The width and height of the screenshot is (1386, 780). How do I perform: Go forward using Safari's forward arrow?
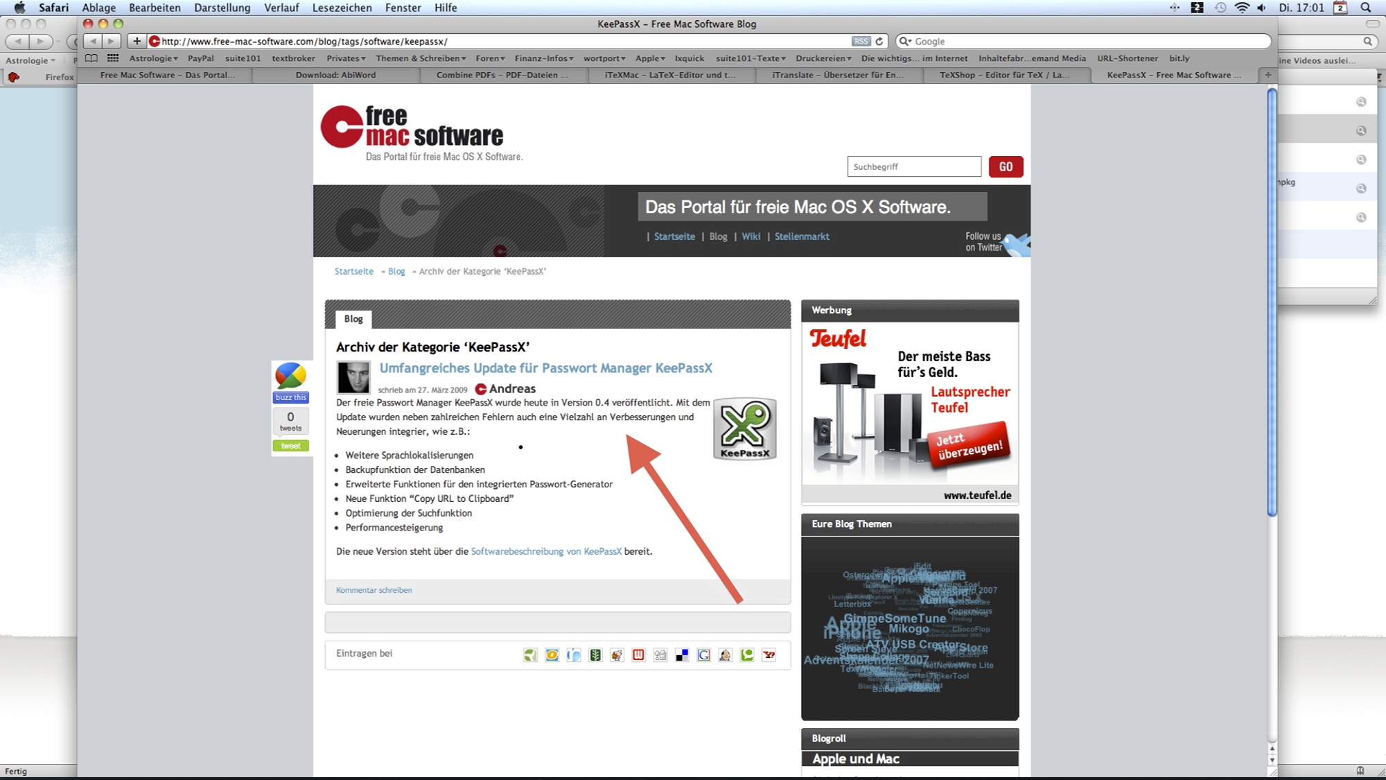[112, 42]
